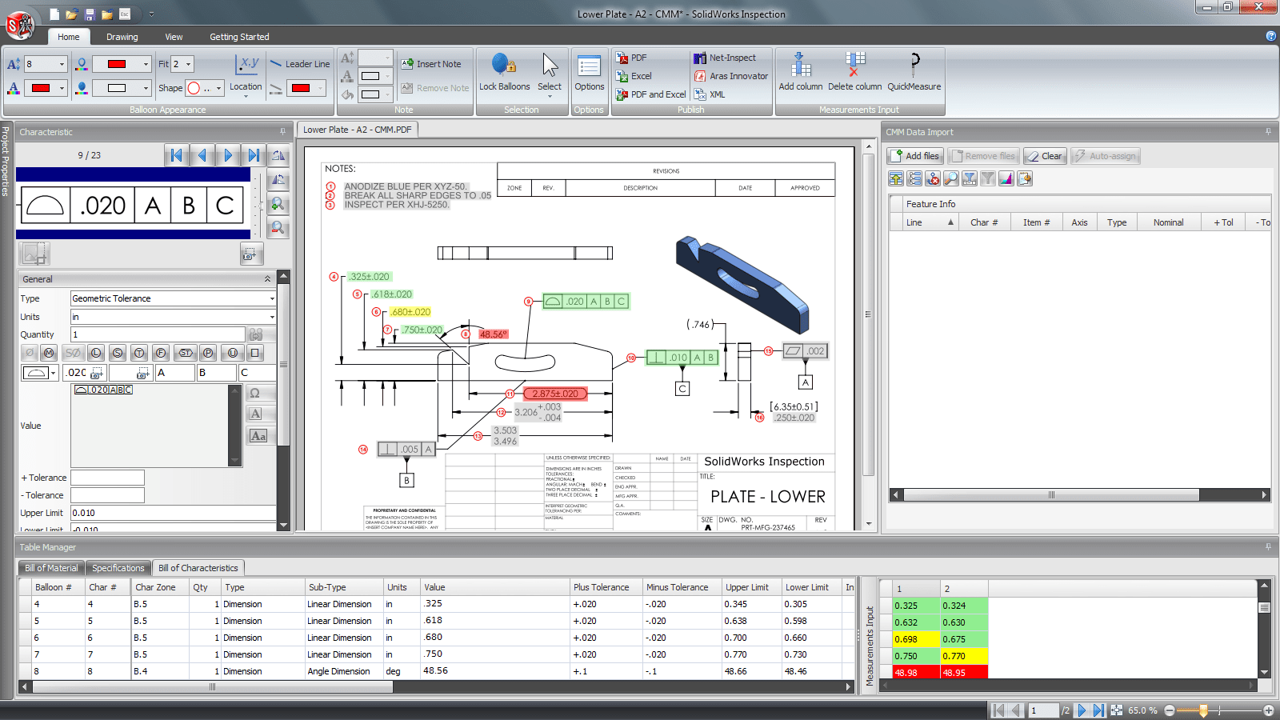Viewport: 1280px width, 720px height.
Task: Open the Units dropdown in General section
Action: pyautogui.click(x=273, y=317)
